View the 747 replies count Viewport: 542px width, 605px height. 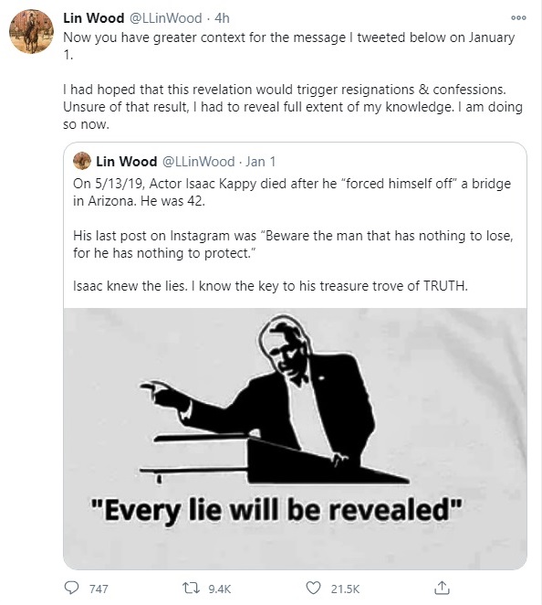point(99,589)
